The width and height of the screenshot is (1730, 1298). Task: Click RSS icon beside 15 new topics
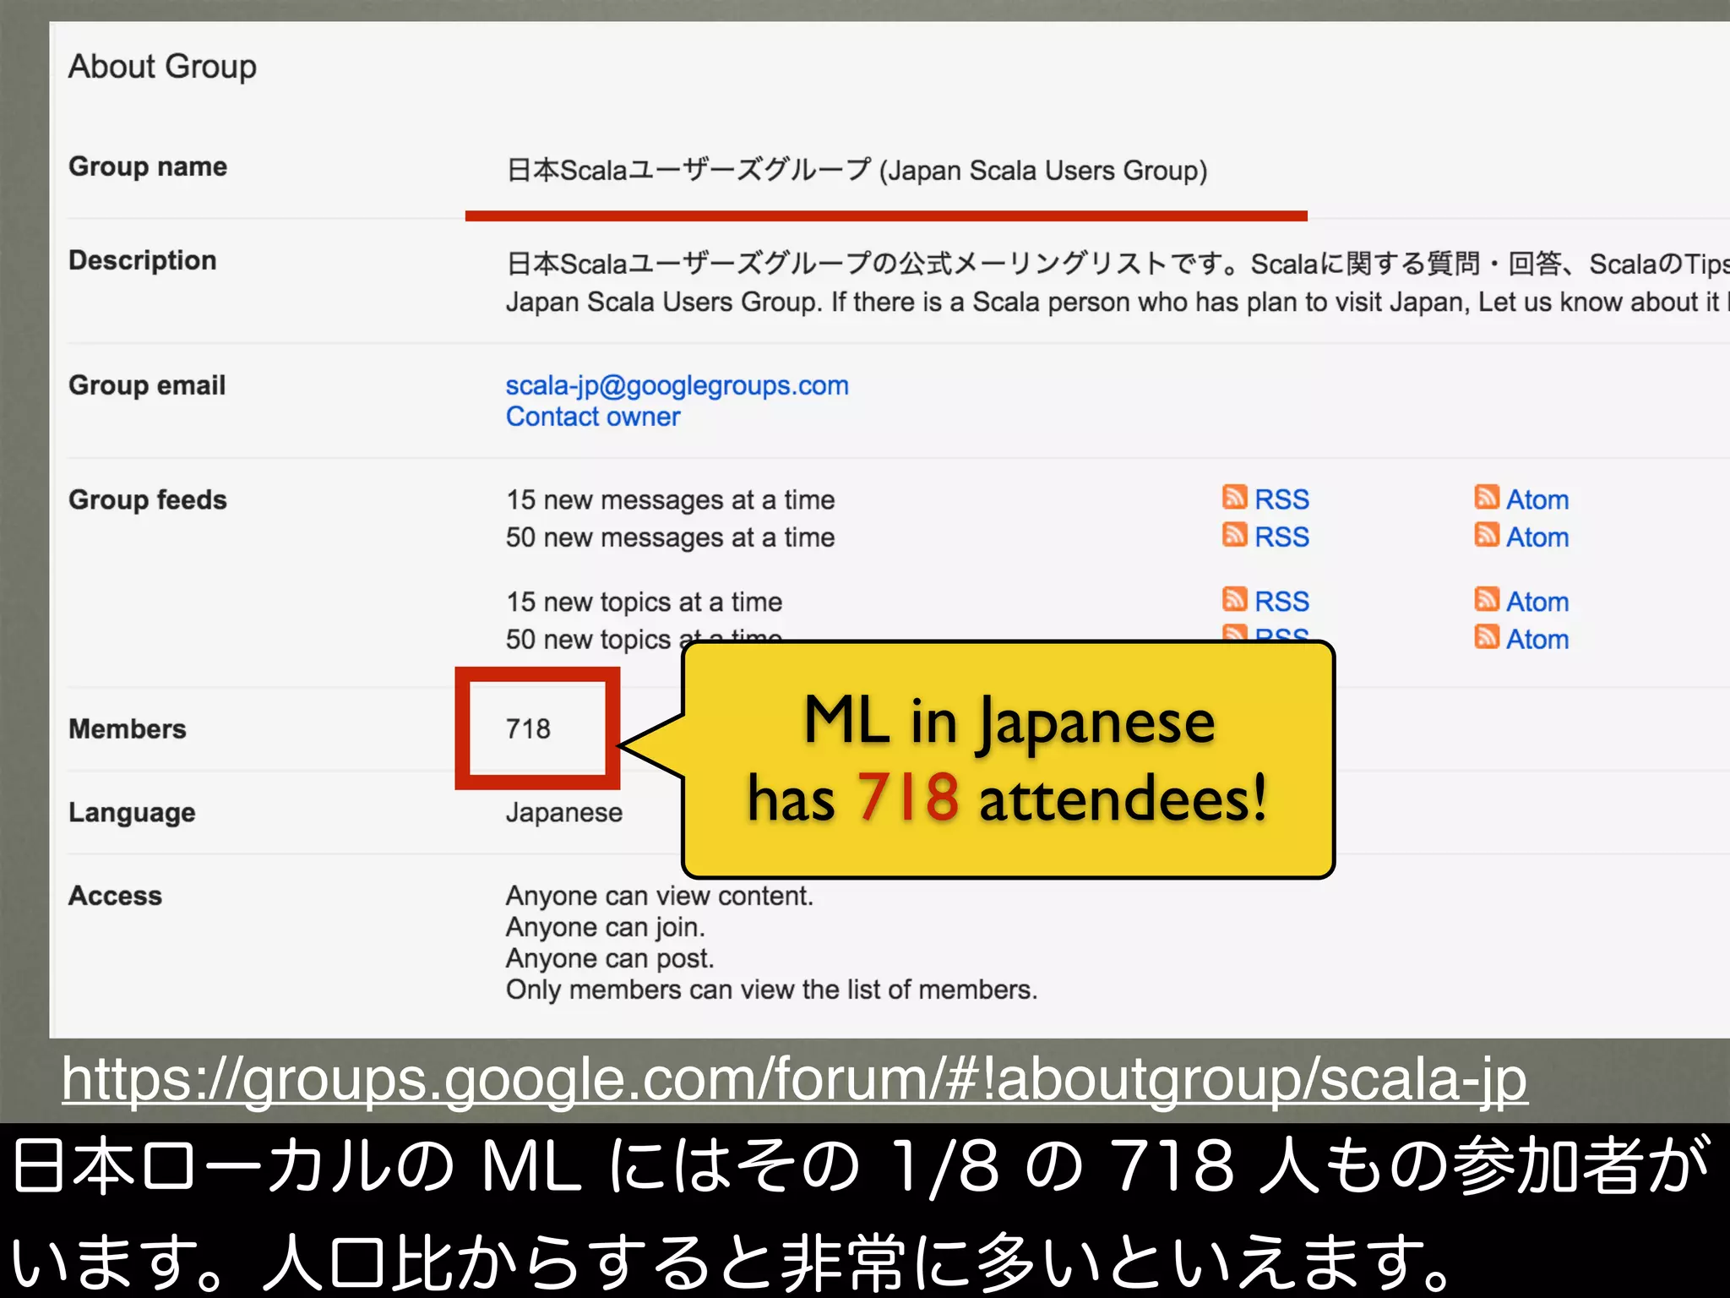[1235, 599]
